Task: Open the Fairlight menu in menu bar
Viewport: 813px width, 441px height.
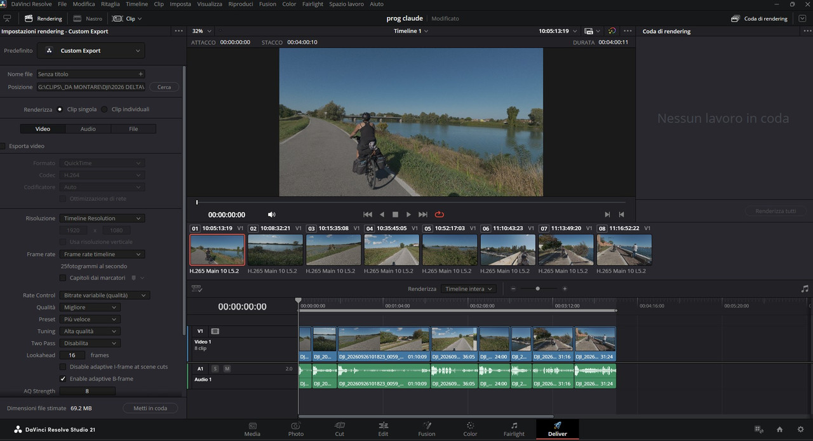Action: point(312,4)
